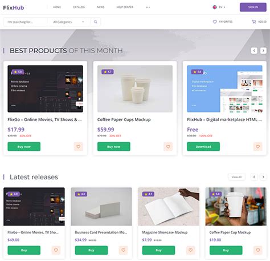The image size is (270, 261).
Task: Click the globe language icon
Action: 215,7
